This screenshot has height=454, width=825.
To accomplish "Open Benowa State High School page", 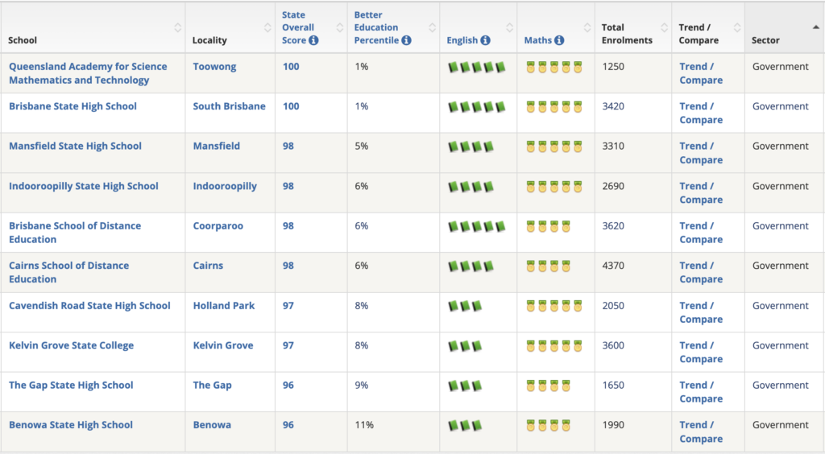I will pos(71,425).
